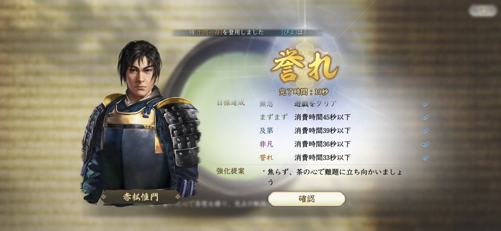Click the 強化提案 section heading

pos(230,171)
